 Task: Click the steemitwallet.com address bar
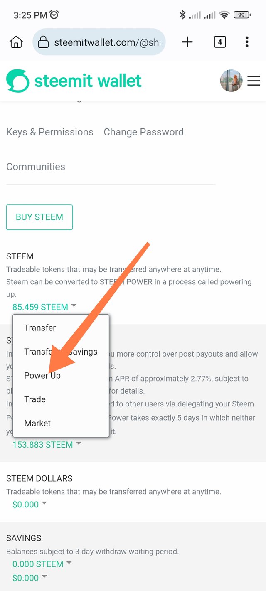99,42
